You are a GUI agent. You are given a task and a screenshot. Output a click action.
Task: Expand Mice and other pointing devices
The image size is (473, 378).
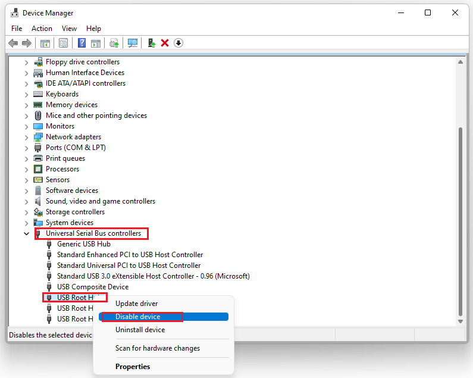tap(27, 116)
